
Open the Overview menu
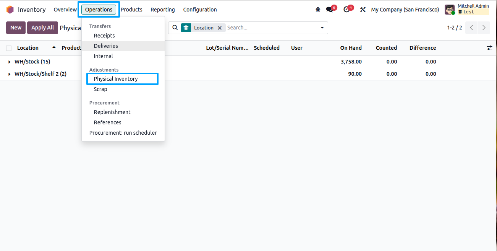(x=65, y=10)
